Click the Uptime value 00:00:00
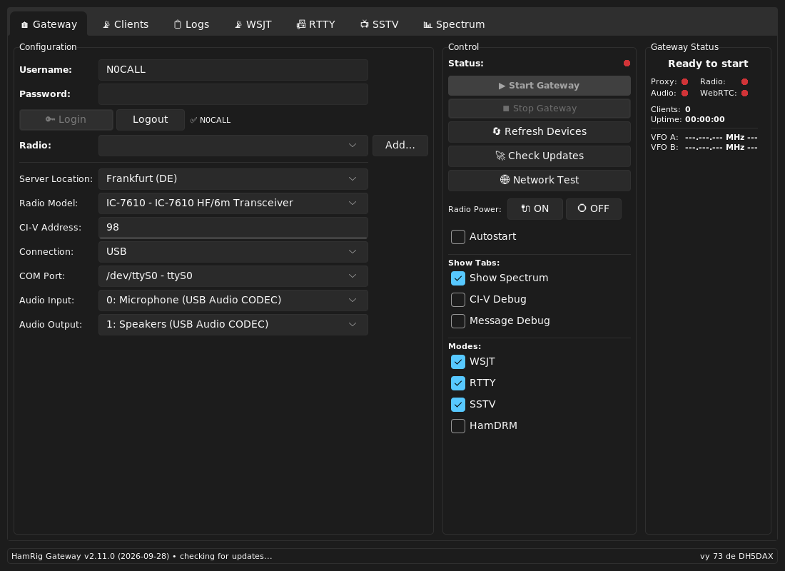This screenshot has width=785, height=571. click(x=705, y=119)
